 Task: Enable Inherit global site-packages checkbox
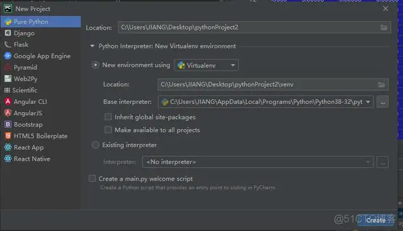click(108, 117)
